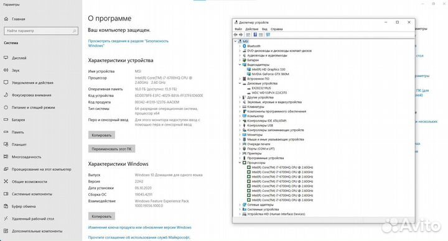Open the Планшет settings page
The width and height of the screenshot is (448, 241).
19,145
